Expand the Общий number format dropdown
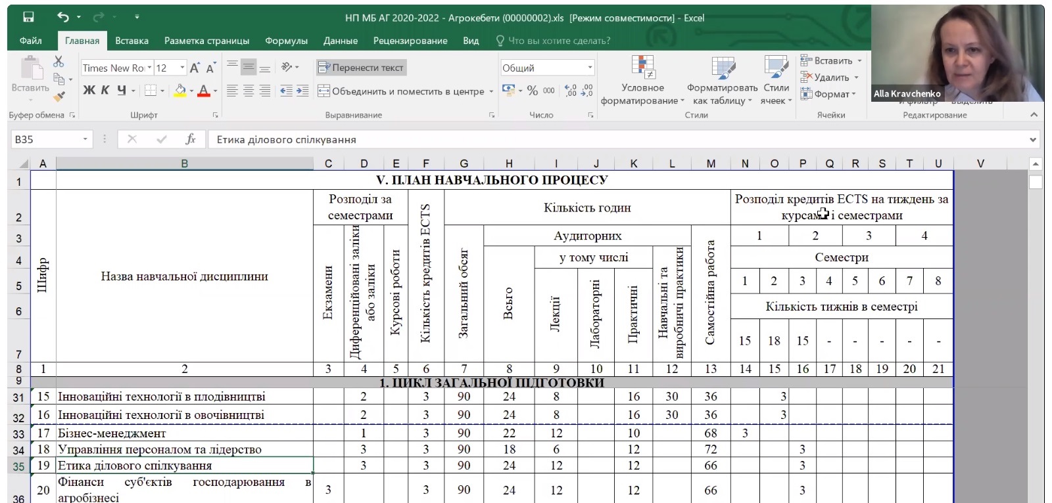 coord(590,68)
